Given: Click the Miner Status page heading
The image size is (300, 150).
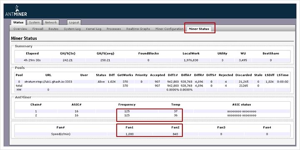Looking at the screenshot, I should (x=24, y=38).
